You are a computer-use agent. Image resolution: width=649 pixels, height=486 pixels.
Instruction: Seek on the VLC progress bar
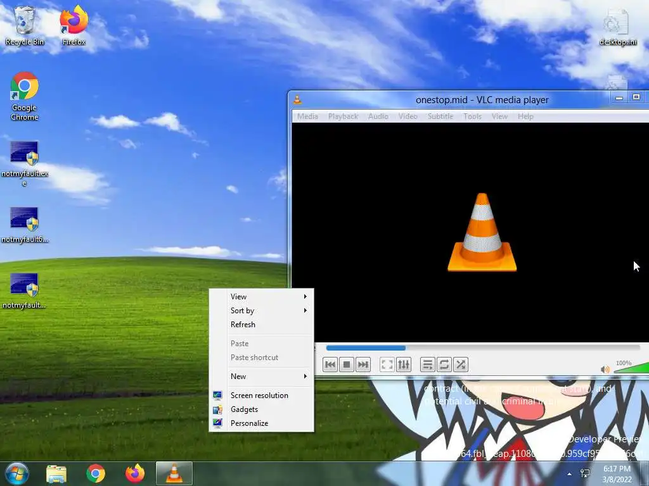482,348
